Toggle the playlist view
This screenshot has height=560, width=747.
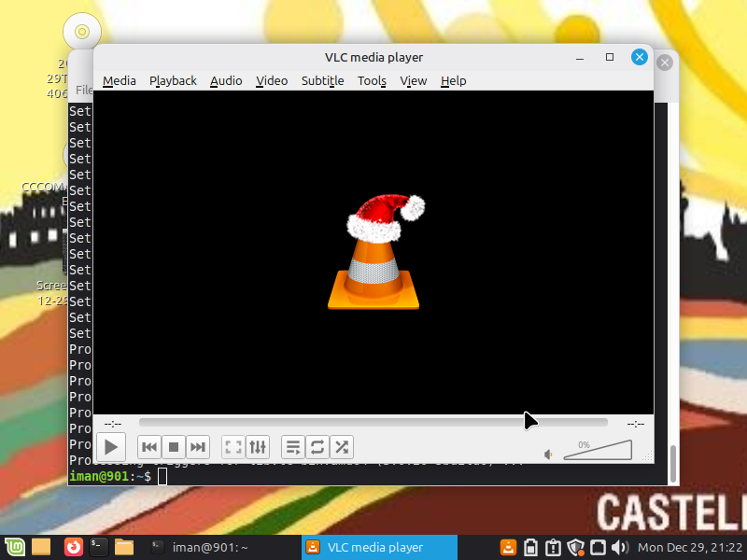293,447
